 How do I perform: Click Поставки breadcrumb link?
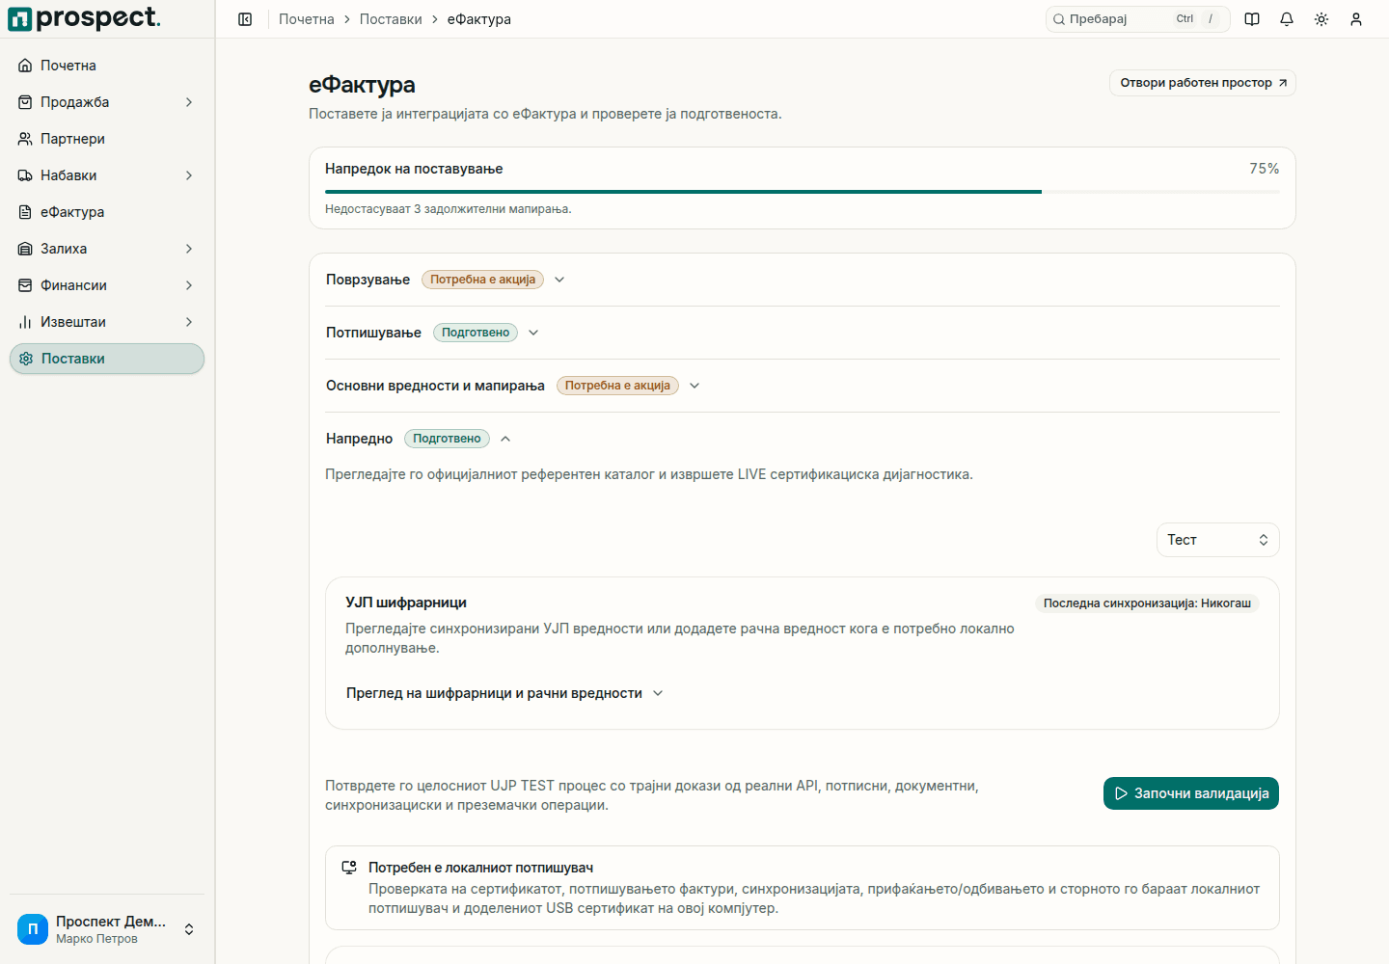(x=391, y=19)
